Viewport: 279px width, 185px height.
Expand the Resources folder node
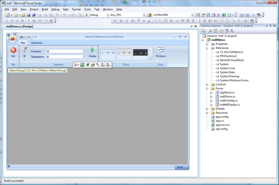tap(207, 113)
